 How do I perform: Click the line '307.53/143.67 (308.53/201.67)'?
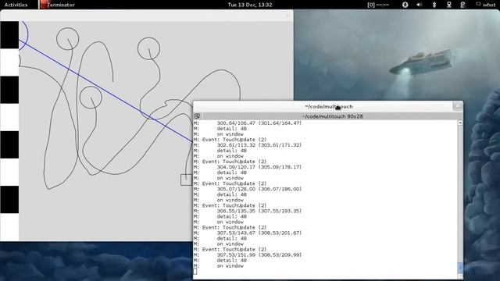[259, 233]
